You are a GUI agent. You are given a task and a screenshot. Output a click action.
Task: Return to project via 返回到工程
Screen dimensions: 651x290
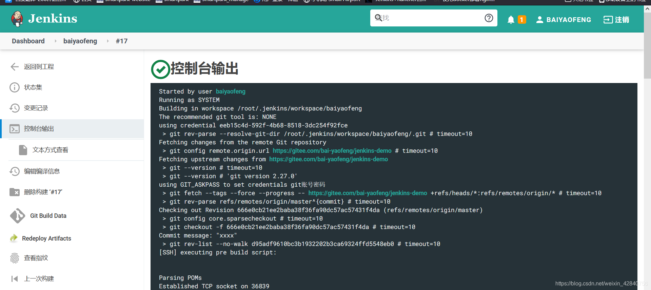click(x=39, y=67)
